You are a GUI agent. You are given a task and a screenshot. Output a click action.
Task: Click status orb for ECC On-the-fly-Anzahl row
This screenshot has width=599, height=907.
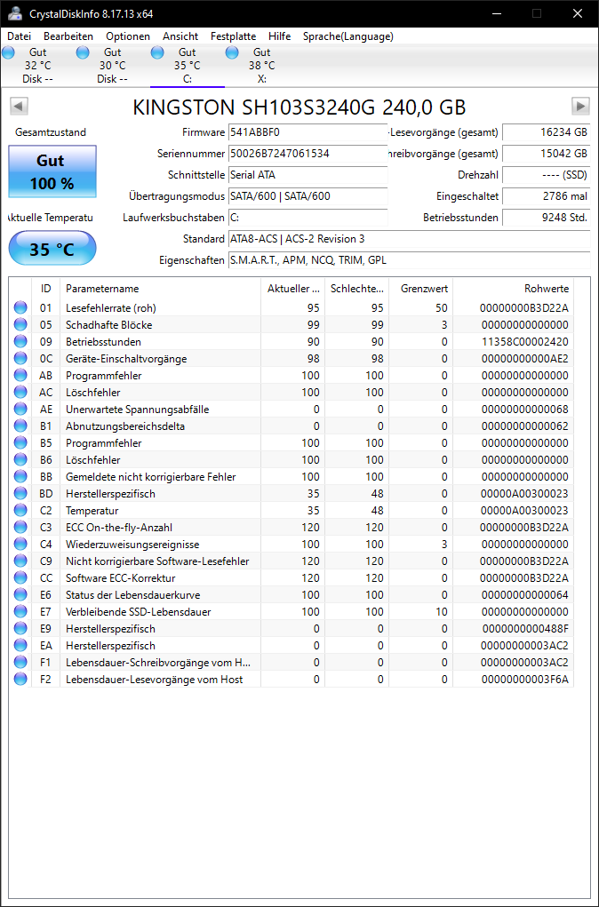pyautogui.click(x=20, y=527)
